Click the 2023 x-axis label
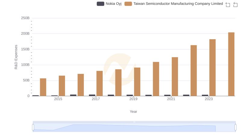This screenshot has height=139, width=241. tap(208, 99)
